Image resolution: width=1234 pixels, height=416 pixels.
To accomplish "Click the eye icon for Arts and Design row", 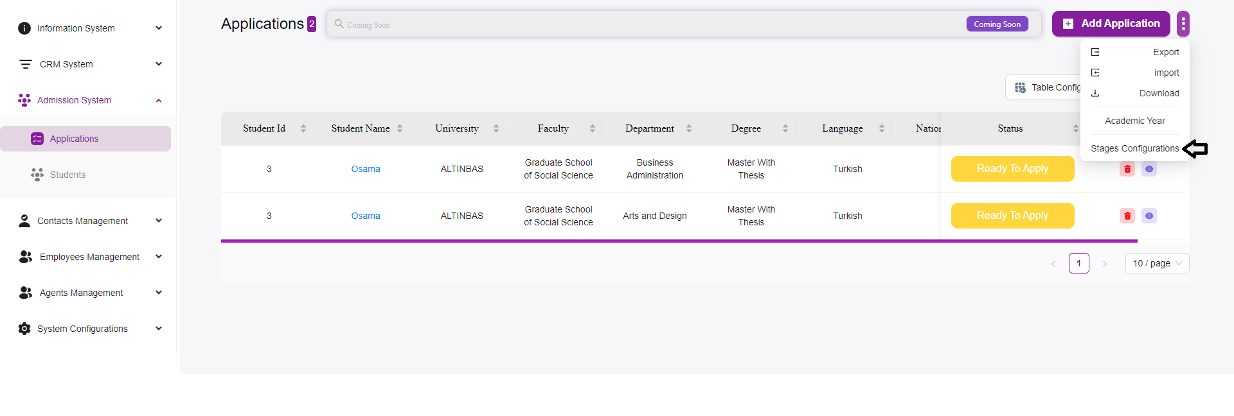I will [x=1149, y=216].
